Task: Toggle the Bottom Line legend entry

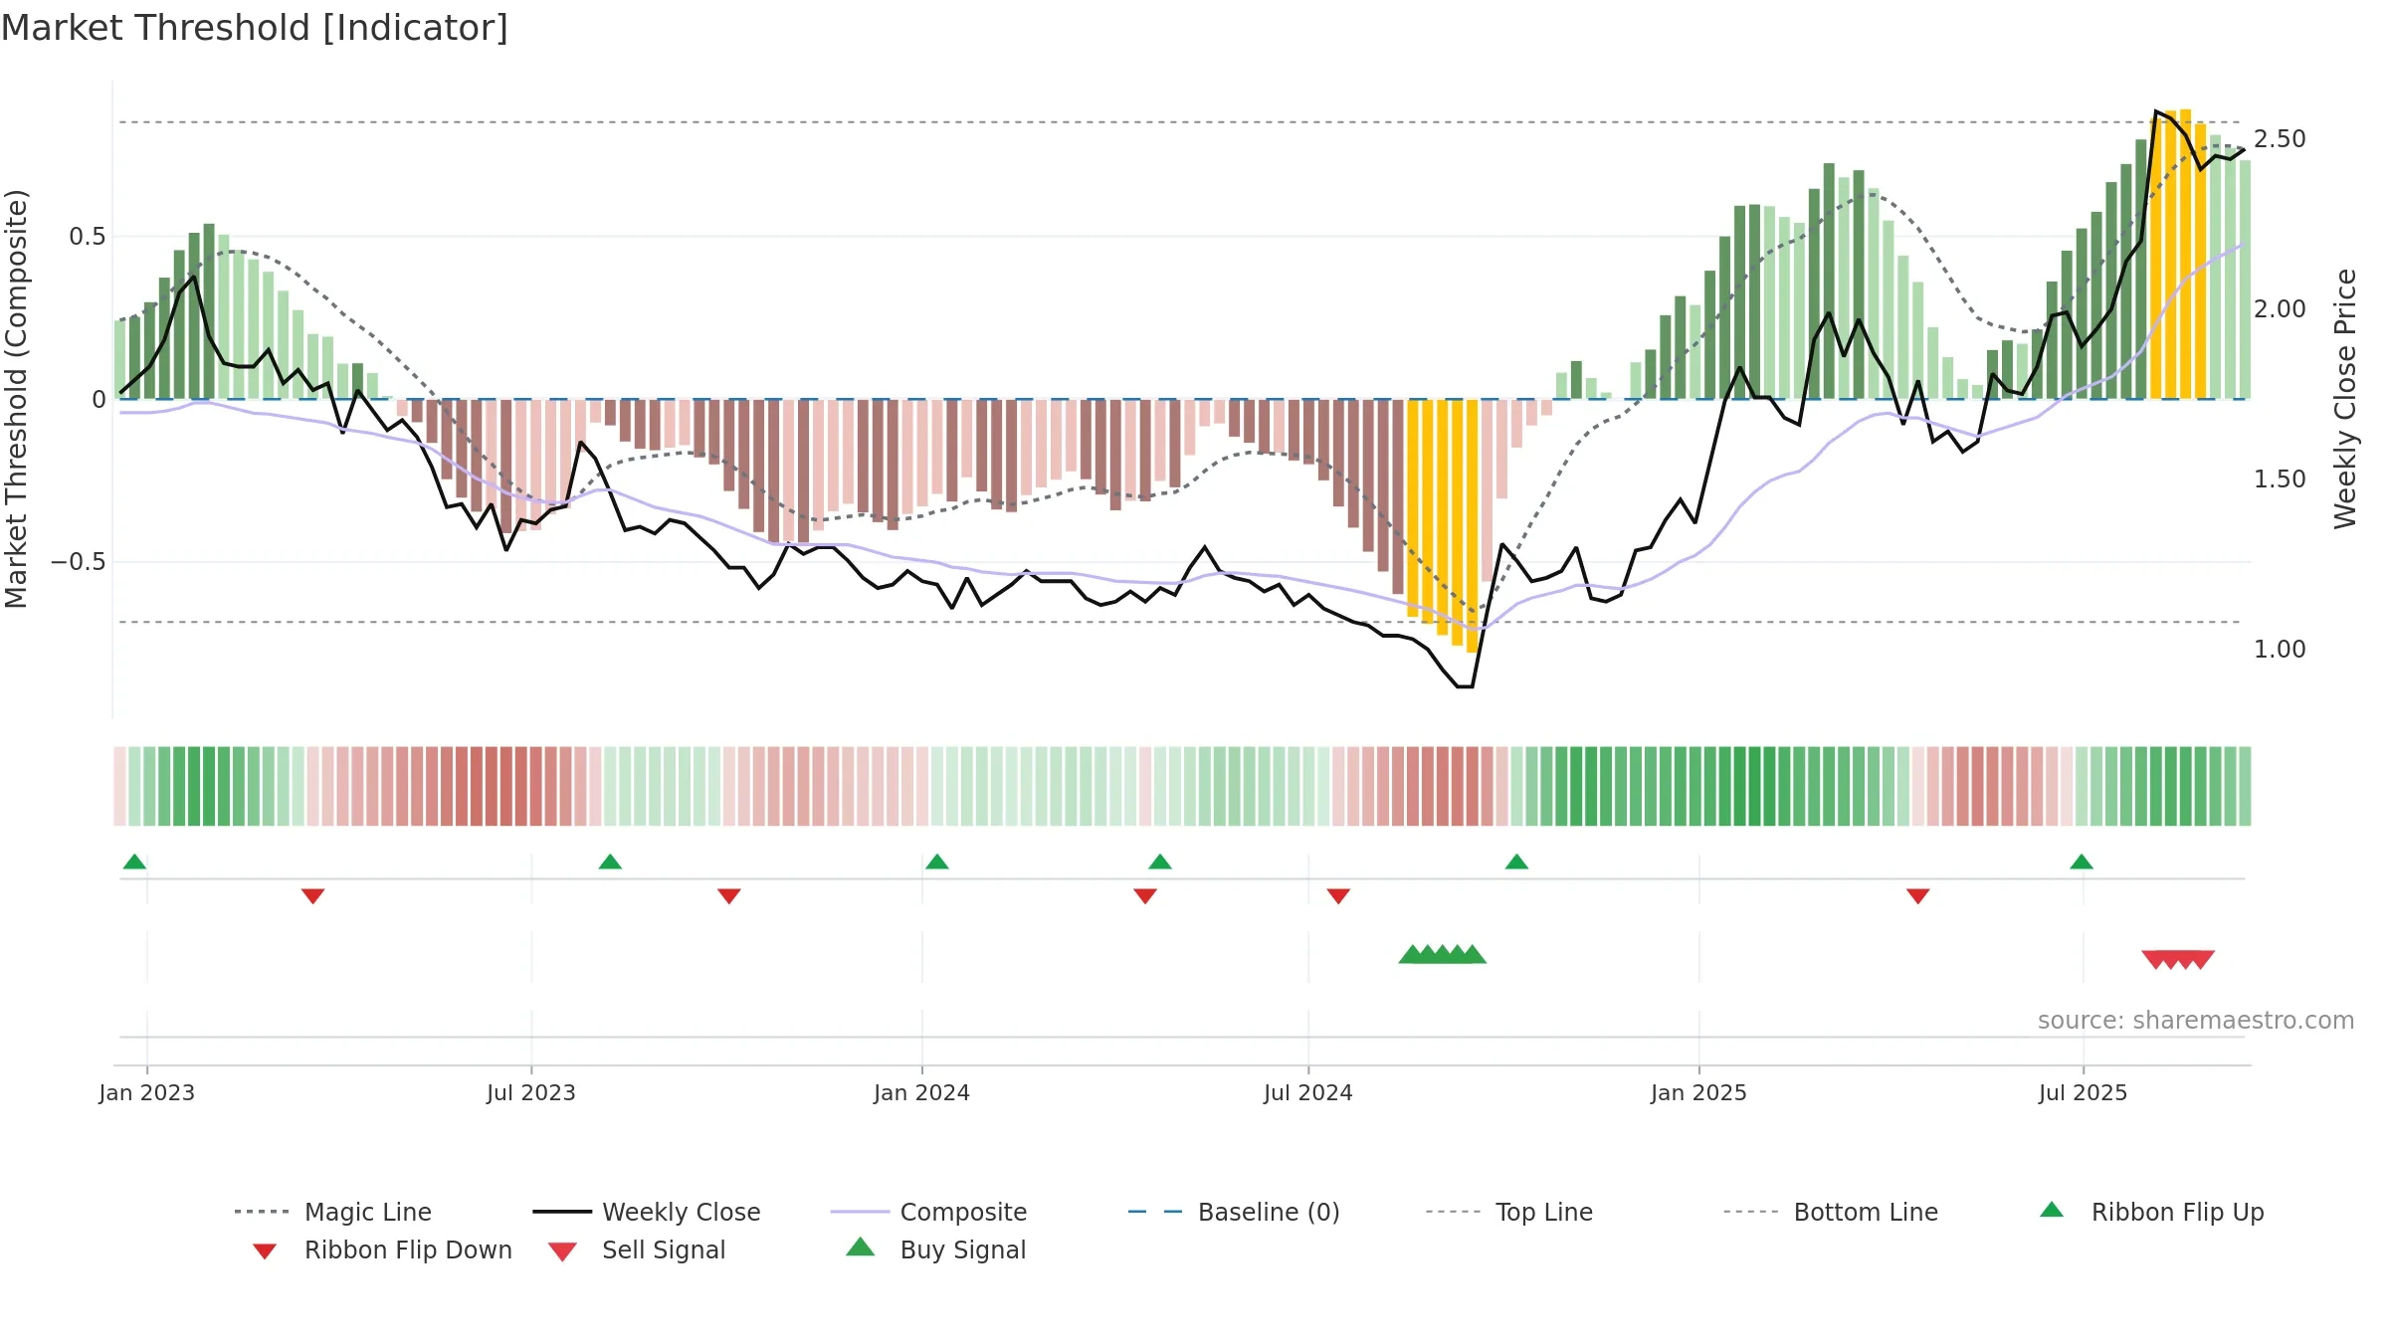Action: pyautogui.click(x=1831, y=1212)
